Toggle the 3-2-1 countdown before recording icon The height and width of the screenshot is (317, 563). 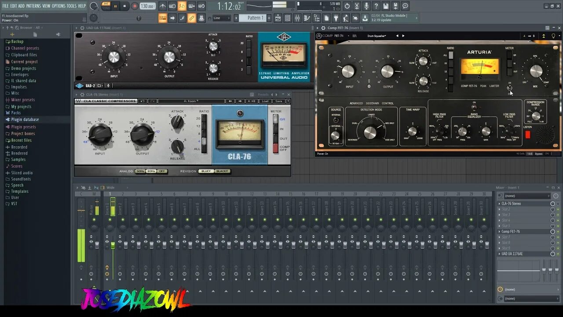[x=182, y=6]
